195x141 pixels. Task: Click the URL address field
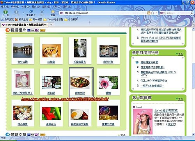tap(105, 13)
